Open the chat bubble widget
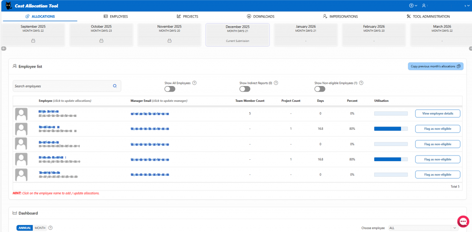The image size is (472, 232). [463, 221]
